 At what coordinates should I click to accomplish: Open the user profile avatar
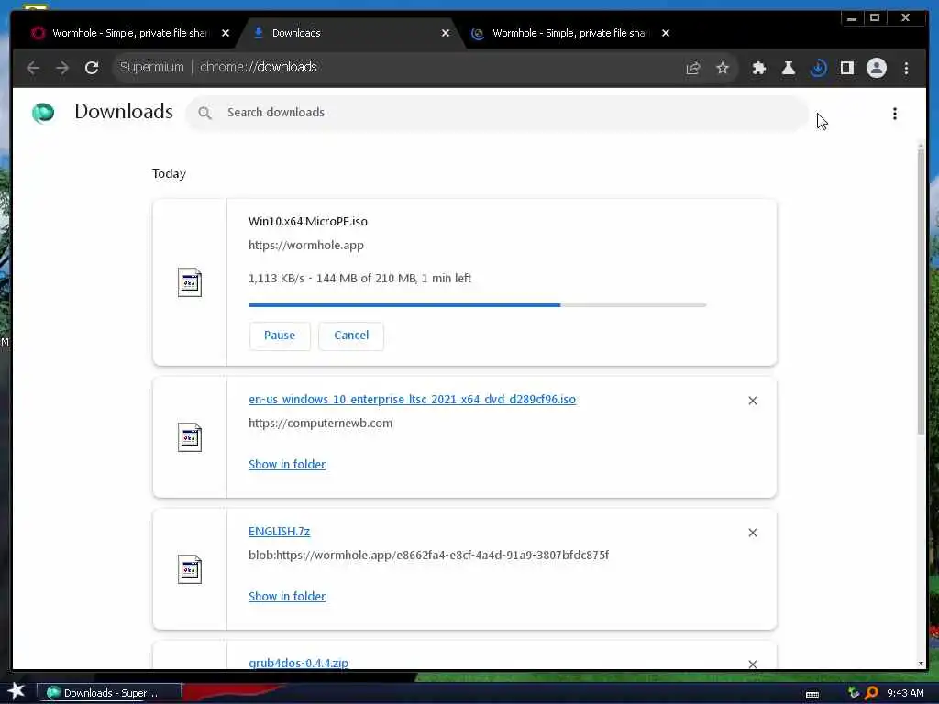[876, 68]
